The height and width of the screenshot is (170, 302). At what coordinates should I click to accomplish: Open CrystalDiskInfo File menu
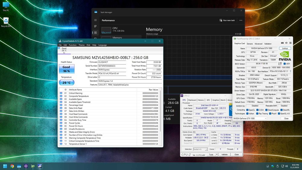pyautogui.click(x=60, y=45)
